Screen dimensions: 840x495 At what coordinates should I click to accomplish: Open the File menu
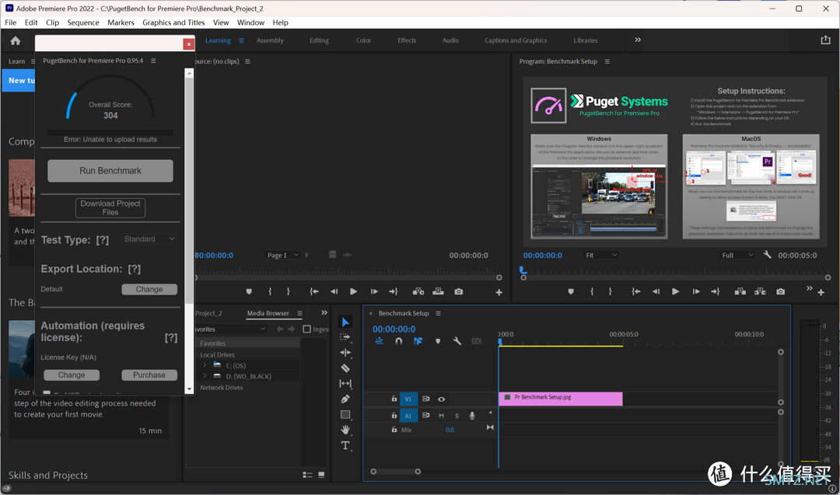coord(11,23)
